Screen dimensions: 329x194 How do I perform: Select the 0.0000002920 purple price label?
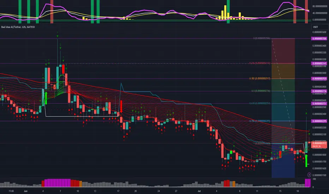click(x=319, y=79)
